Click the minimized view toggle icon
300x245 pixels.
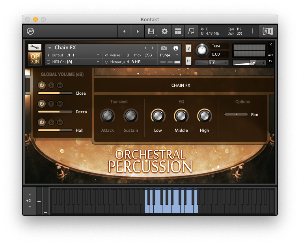(191, 31)
